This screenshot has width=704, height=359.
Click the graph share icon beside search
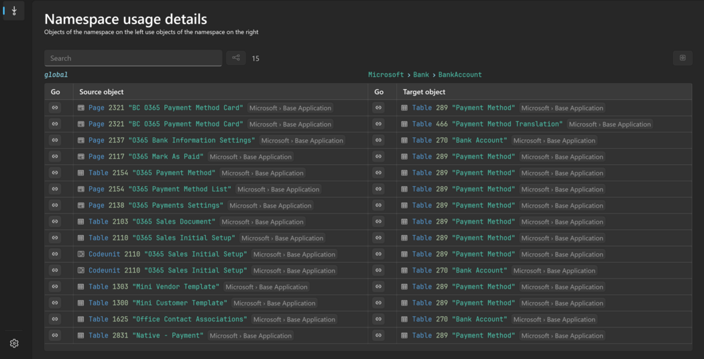coord(236,58)
